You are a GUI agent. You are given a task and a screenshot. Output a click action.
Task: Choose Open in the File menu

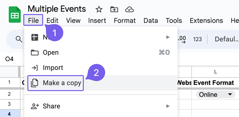(x=51, y=52)
